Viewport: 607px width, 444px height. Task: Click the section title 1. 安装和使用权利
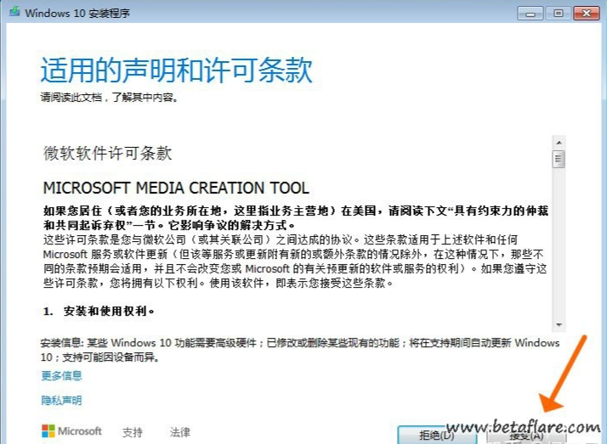coord(99,311)
